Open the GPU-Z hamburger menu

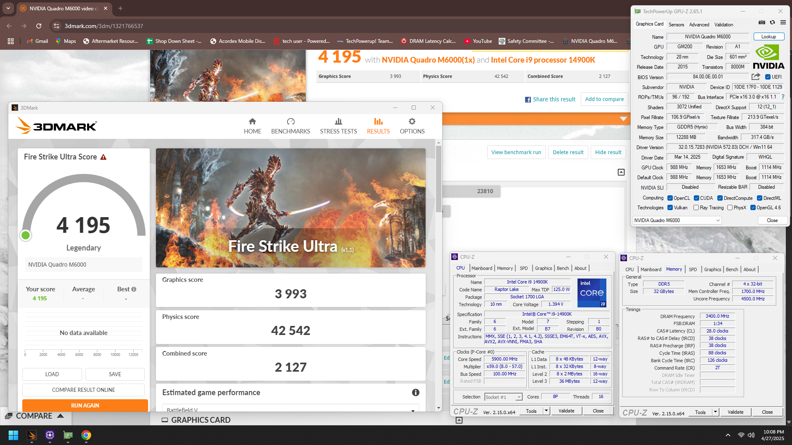(x=783, y=22)
